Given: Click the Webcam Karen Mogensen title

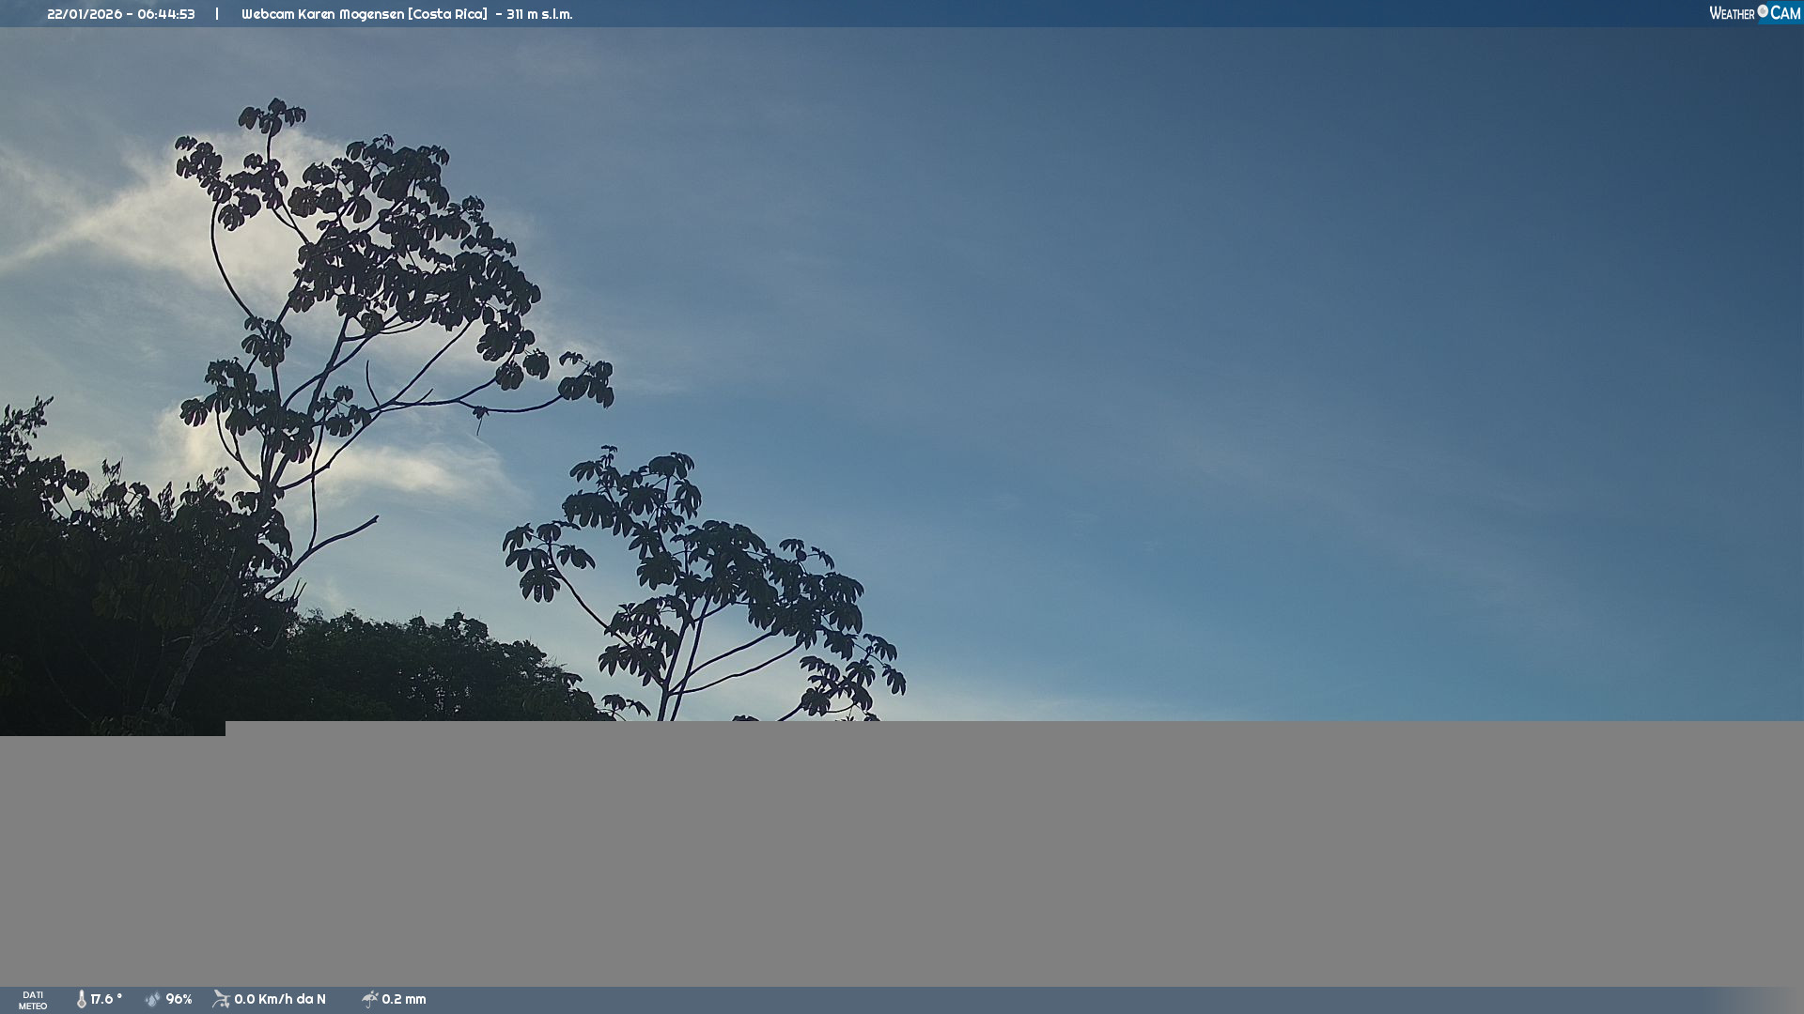Looking at the screenshot, I should click(322, 14).
